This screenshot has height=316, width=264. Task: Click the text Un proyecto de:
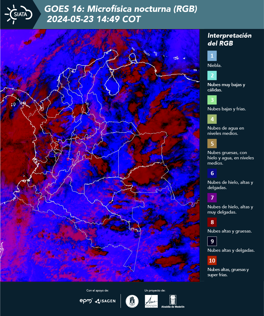point(155,290)
